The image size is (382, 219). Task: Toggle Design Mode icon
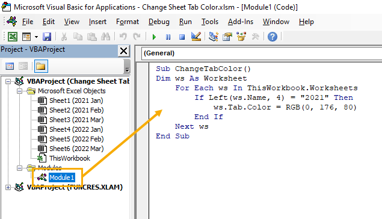196,37
